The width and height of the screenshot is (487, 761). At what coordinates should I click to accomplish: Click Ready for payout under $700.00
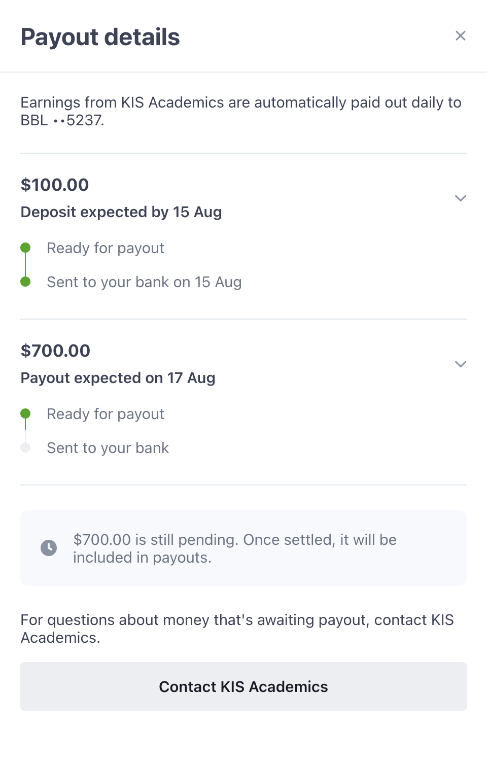106,414
